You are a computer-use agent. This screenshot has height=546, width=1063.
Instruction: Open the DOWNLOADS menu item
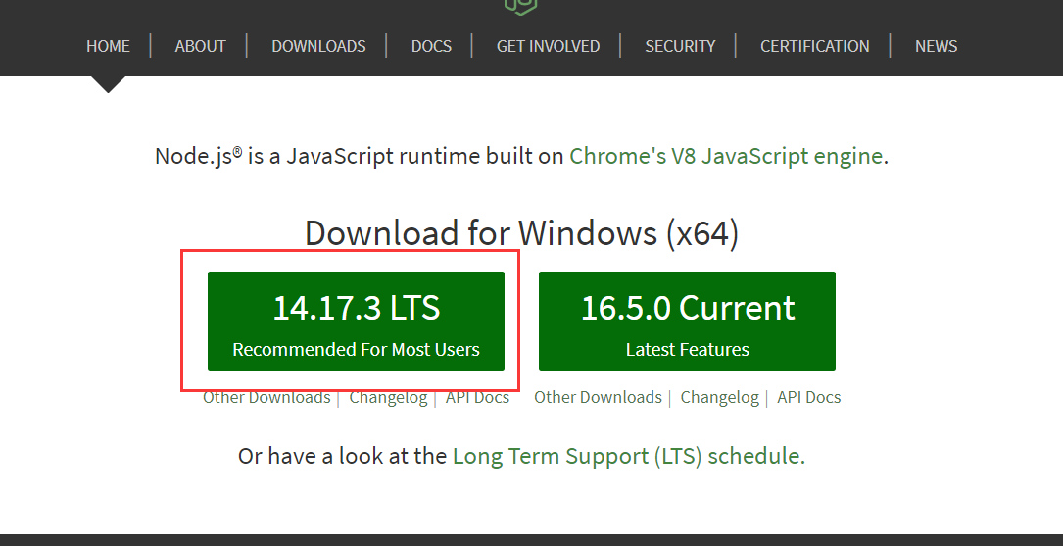(318, 46)
